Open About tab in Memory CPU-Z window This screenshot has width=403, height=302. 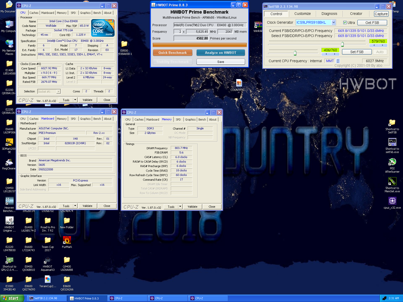click(x=213, y=120)
